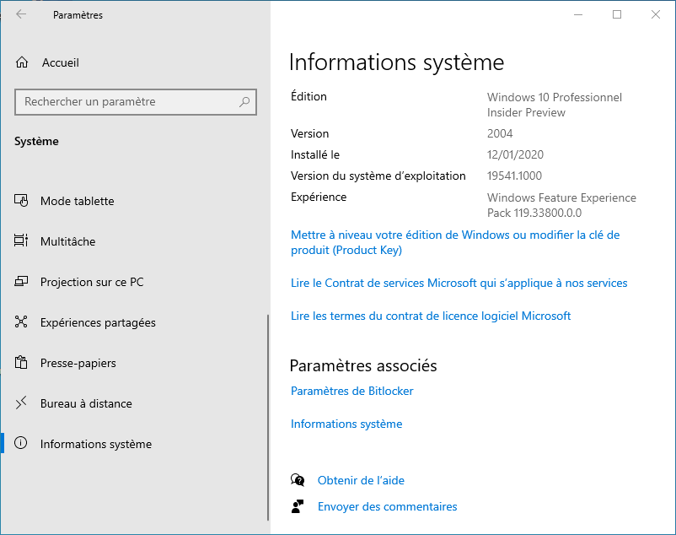Click the Obtenir de l'aide chat icon
The height and width of the screenshot is (535, 676).
pyautogui.click(x=298, y=480)
